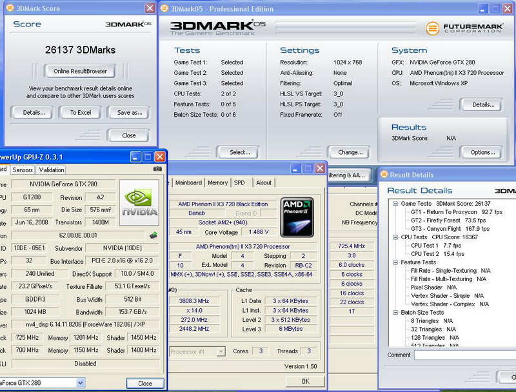Select the 8 Triangles result row

pyautogui.click(x=432, y=321)
